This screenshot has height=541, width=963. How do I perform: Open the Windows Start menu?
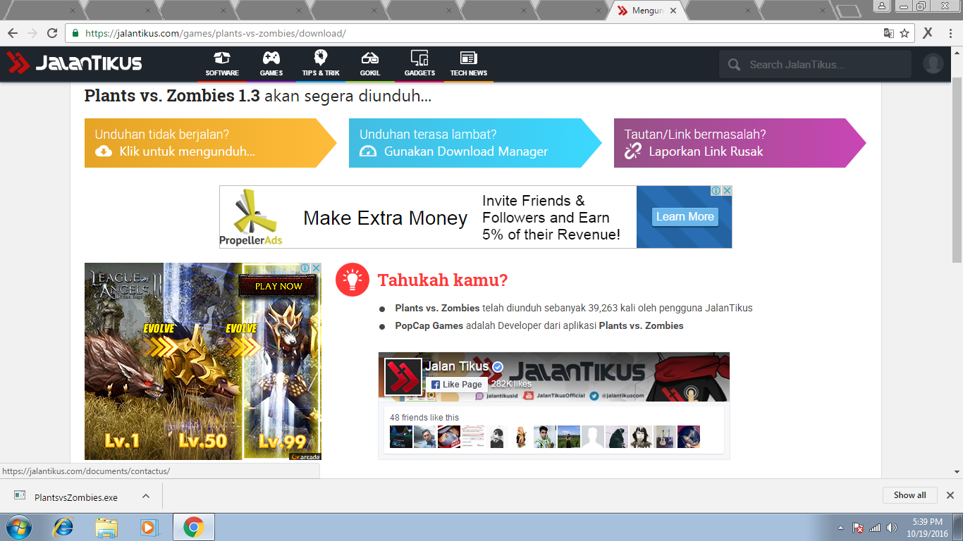18,527
